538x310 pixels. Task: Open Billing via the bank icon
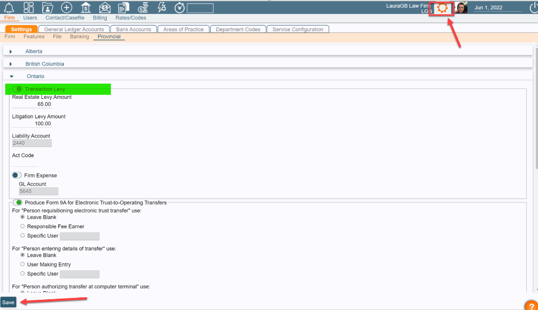[x=85, y=7]
